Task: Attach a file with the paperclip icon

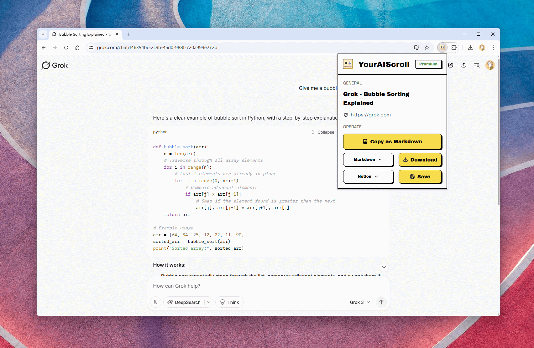Action: tap(156, 302)
